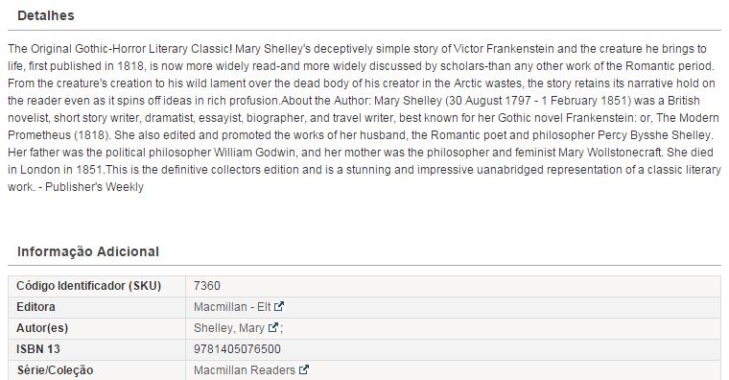Click the ISBN 13 number 9781405076500
This screenshot has width=729, height=380.
(x=237, y=349)
